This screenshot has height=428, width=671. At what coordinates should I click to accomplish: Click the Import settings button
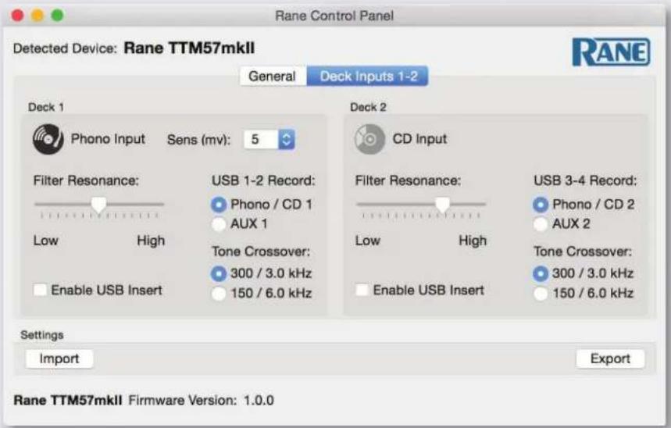[x=59, y=358]
